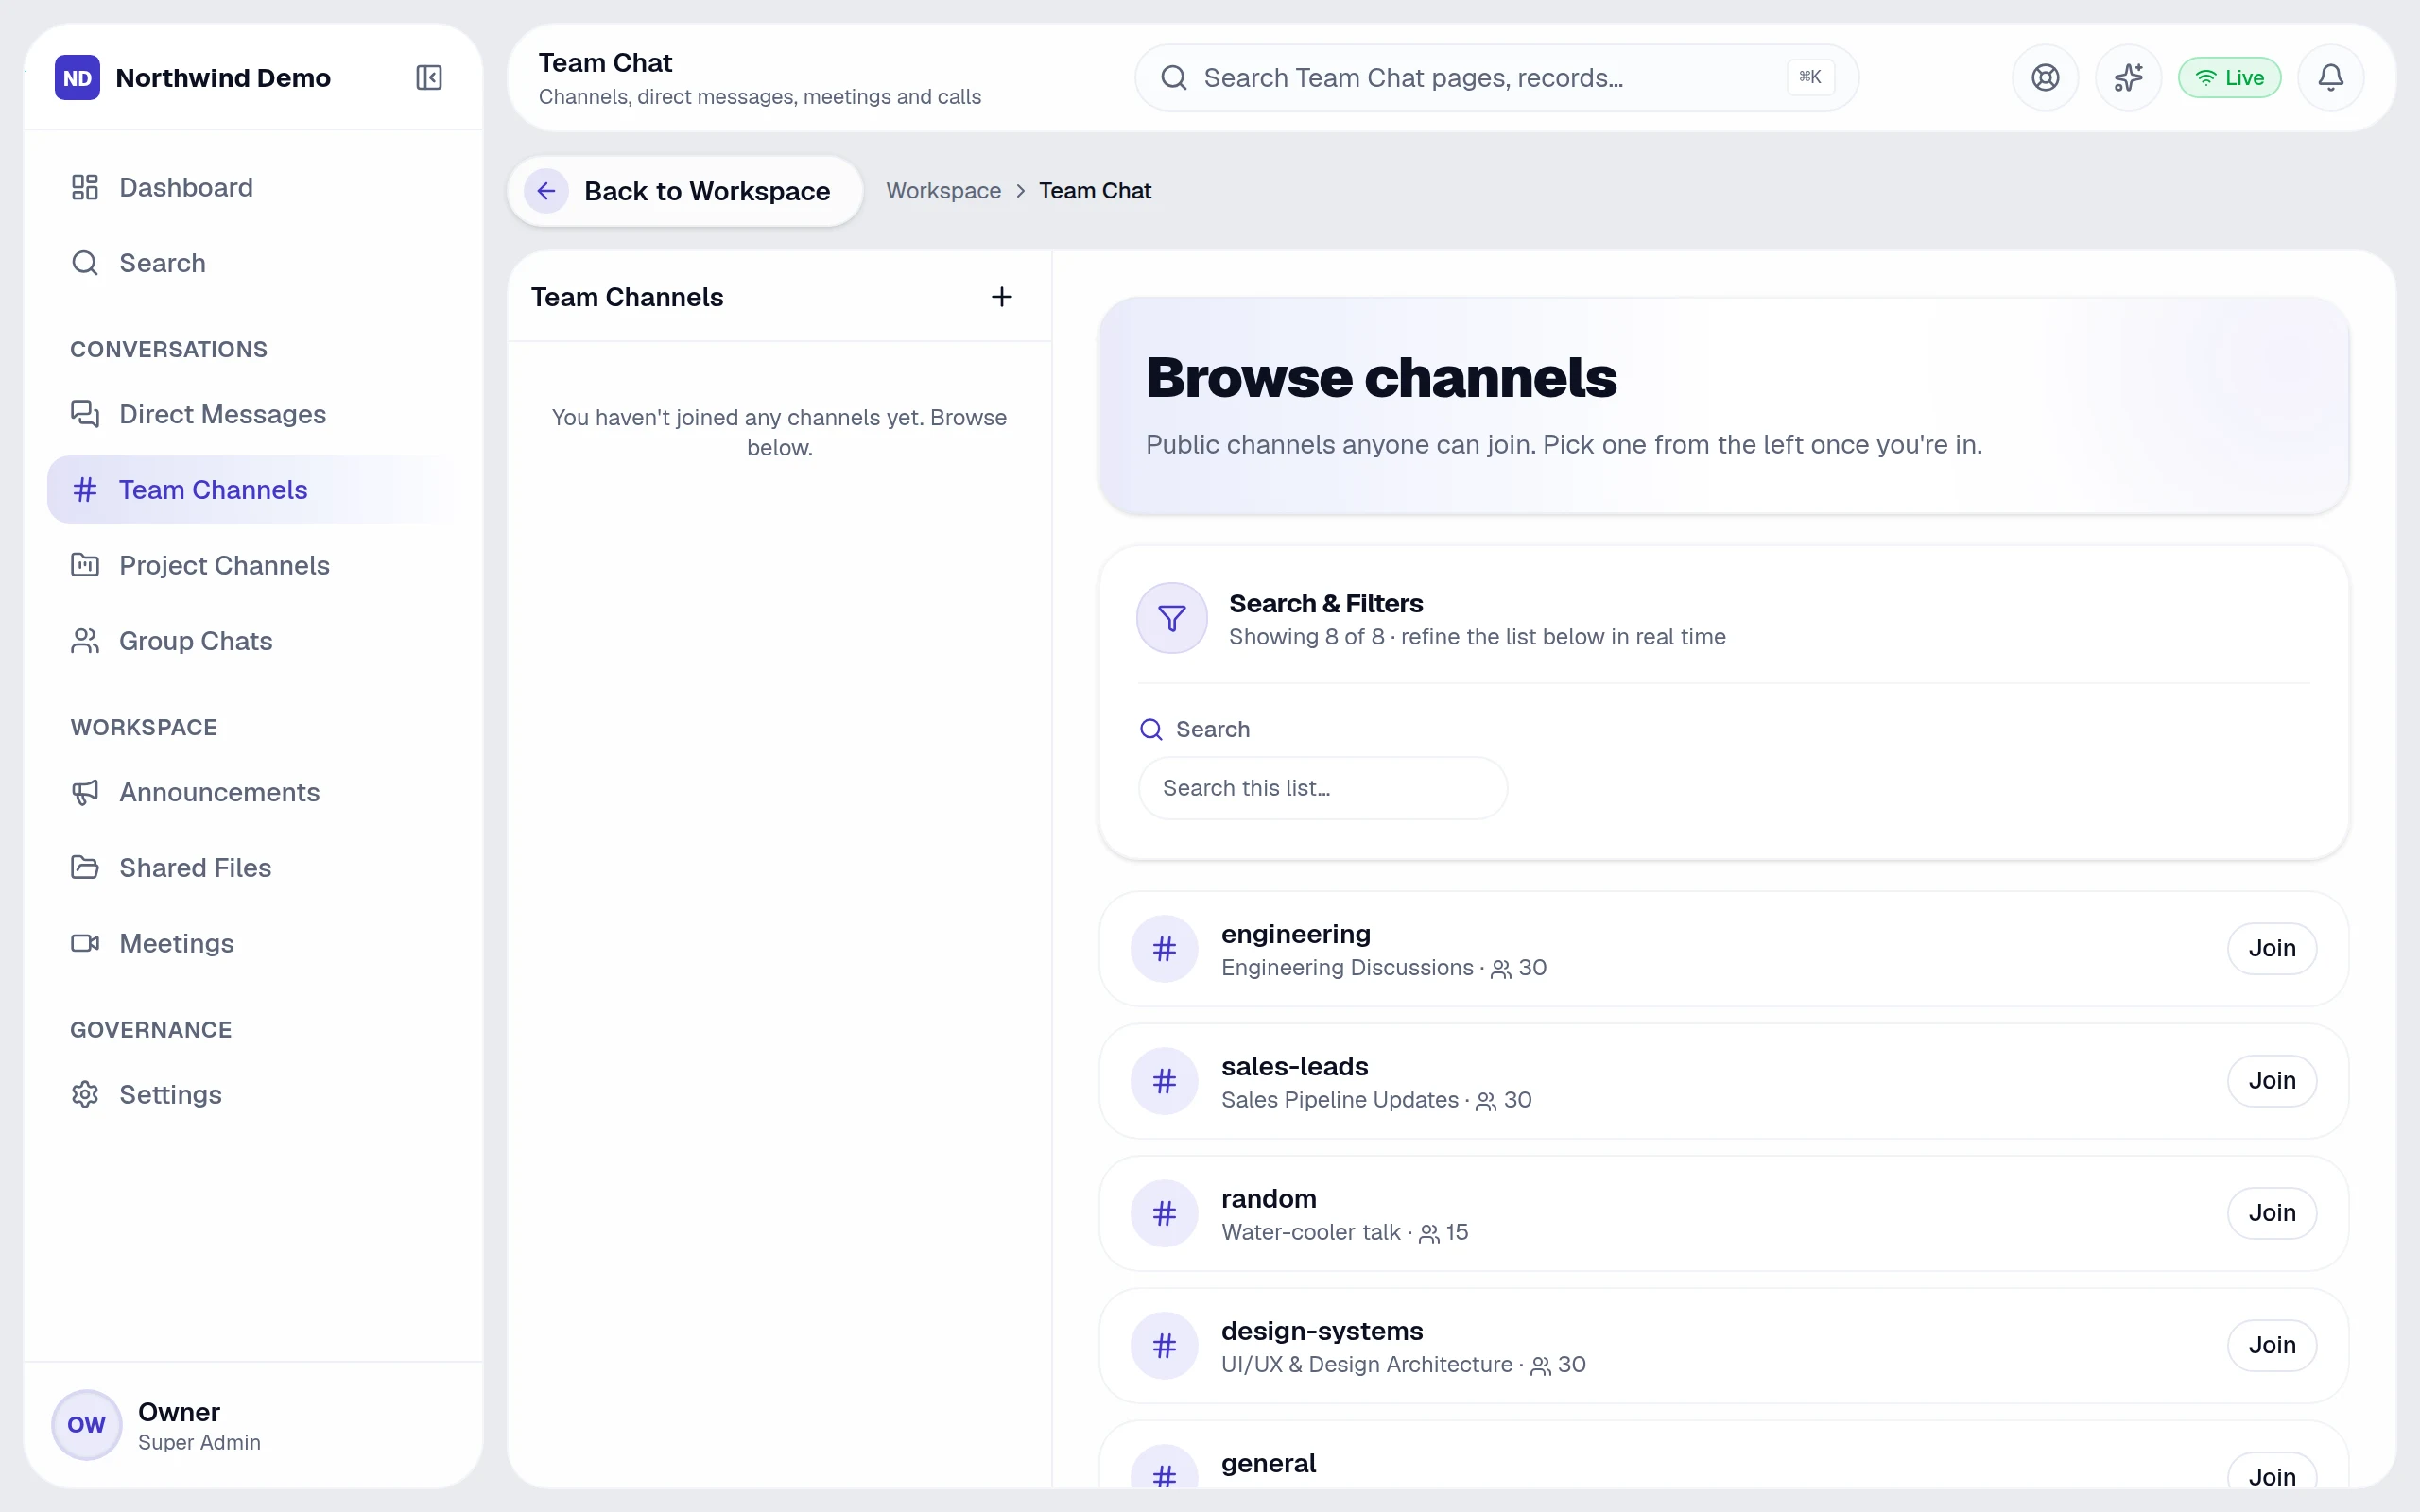The image size is (2420, 1512).
Task: Go to Direct Messages
Action: (252, 414)
